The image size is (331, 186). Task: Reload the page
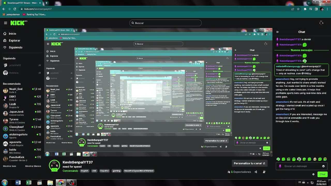[x=15, y=9]
